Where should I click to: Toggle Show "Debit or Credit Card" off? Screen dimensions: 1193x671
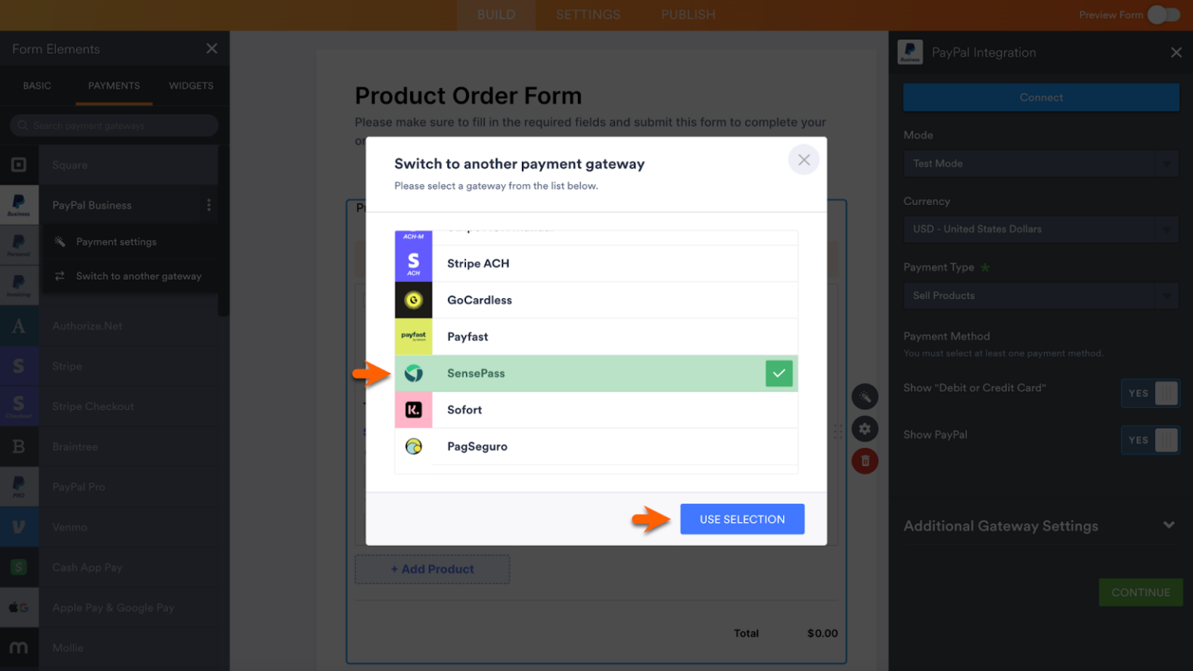click(1150, 393)
